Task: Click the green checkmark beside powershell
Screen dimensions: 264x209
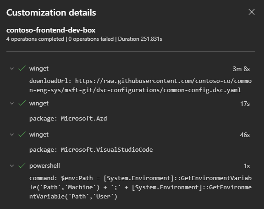Action: tap(22, 165)
